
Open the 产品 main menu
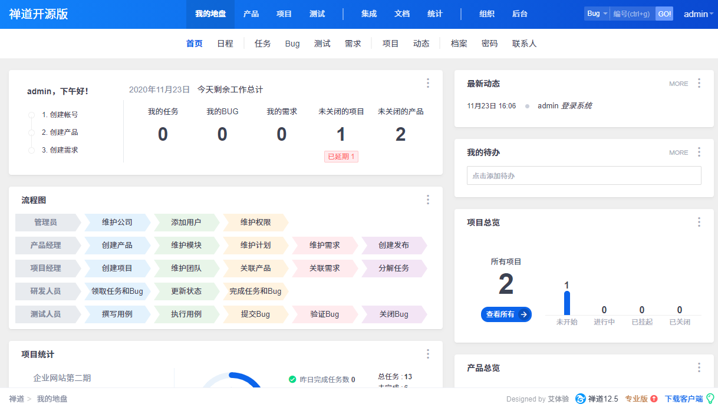pos(251,14)
